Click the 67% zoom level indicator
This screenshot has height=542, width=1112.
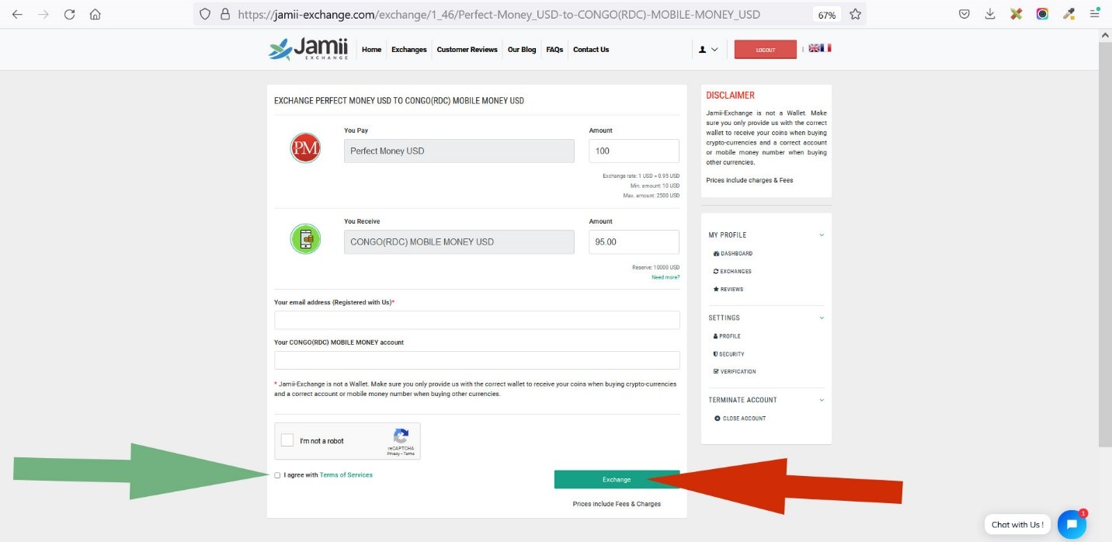827,15
